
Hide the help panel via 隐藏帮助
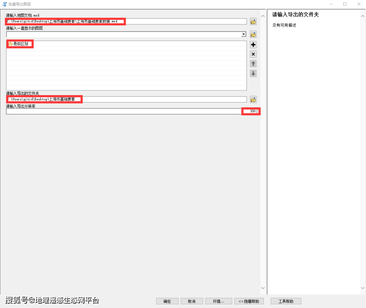249,301
